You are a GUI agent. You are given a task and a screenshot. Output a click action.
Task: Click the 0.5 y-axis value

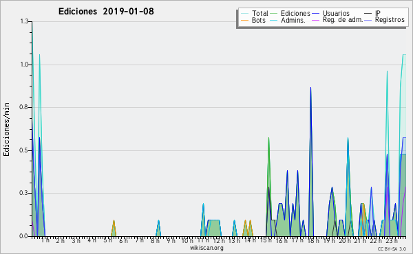coord(24,150)
